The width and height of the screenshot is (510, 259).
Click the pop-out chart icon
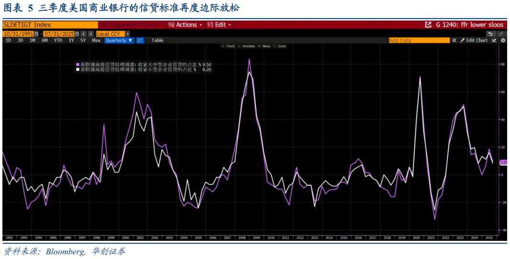(x=428, y=25)
